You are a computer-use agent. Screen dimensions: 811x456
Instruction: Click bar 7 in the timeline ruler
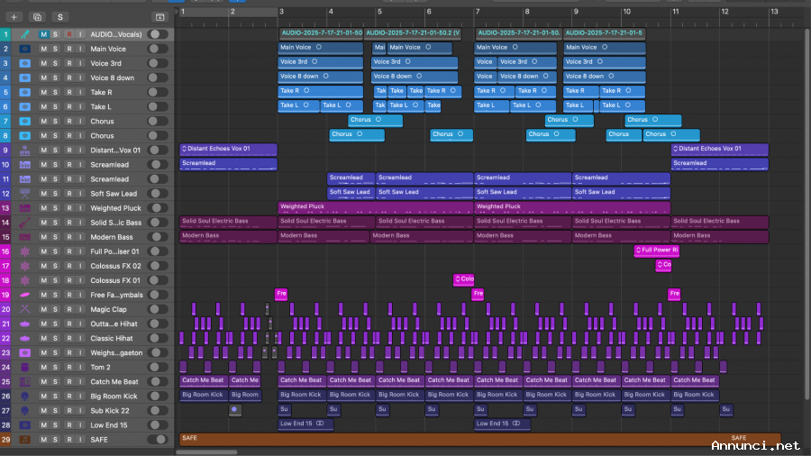(478, 12)
